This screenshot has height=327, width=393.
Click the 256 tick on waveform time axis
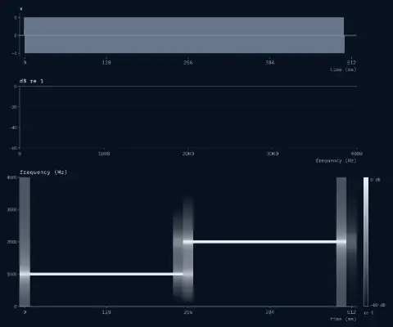[x=188, y=62]
